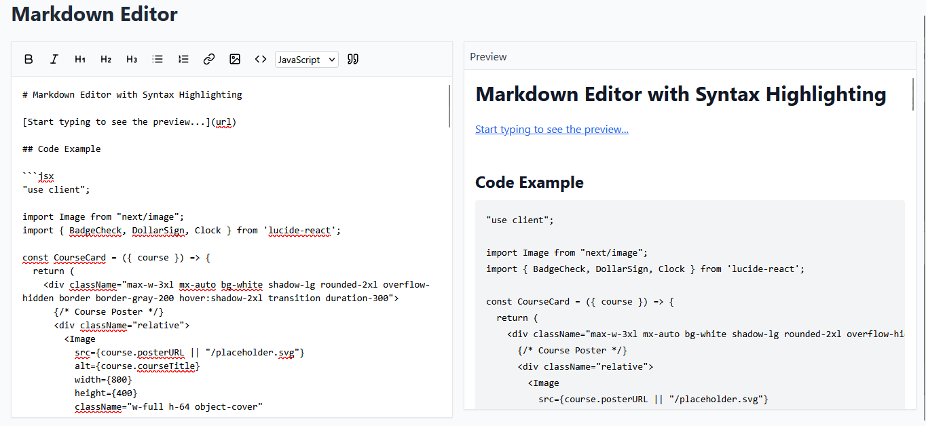This screenshot has width=926, height=426.
Task: Insert a code block
Action: [x=261, y=59]
